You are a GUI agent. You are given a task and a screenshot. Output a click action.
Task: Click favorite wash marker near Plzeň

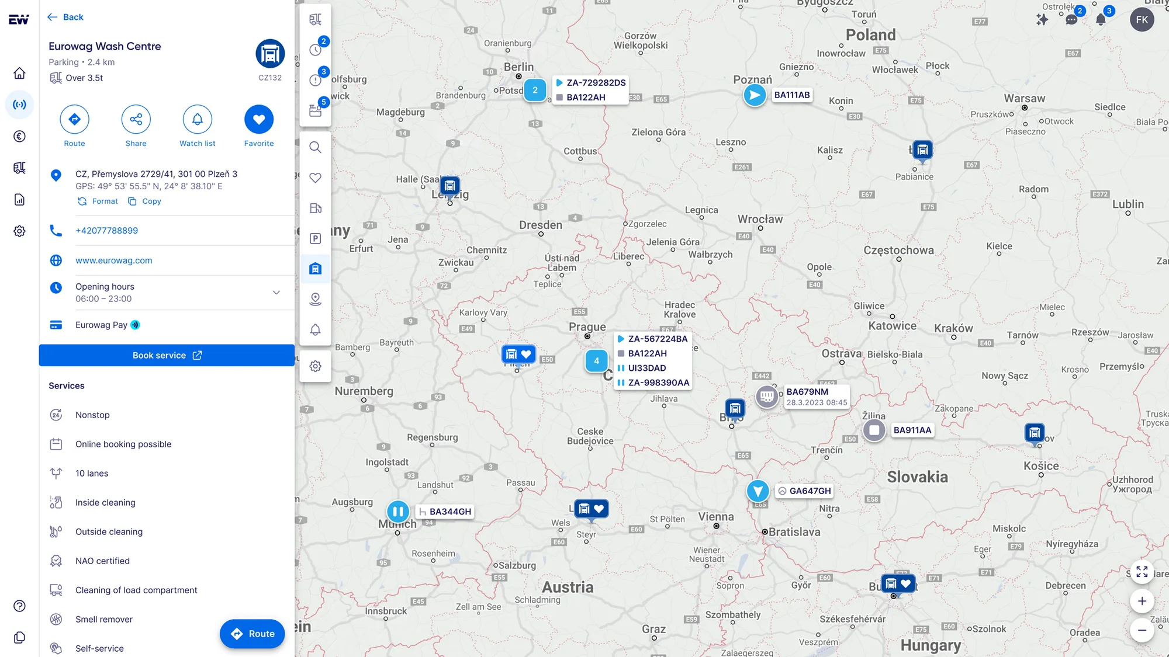pos(518,354)
